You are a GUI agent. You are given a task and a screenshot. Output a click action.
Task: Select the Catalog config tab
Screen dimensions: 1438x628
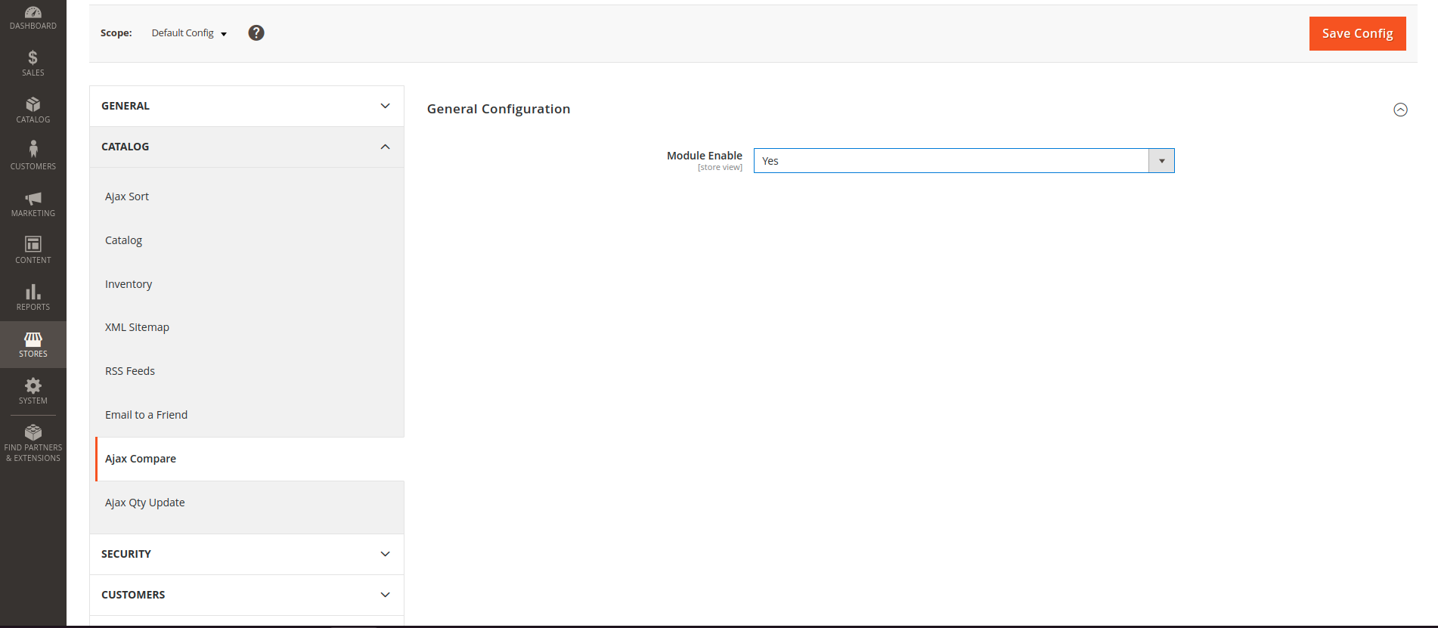point(249,240)
